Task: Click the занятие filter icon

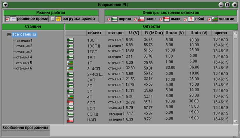Action: [x=215, y=19]
